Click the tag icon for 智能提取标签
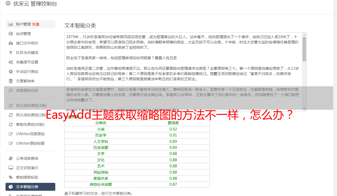The width and height of the screenshot is (337, 196). [11, 177]
